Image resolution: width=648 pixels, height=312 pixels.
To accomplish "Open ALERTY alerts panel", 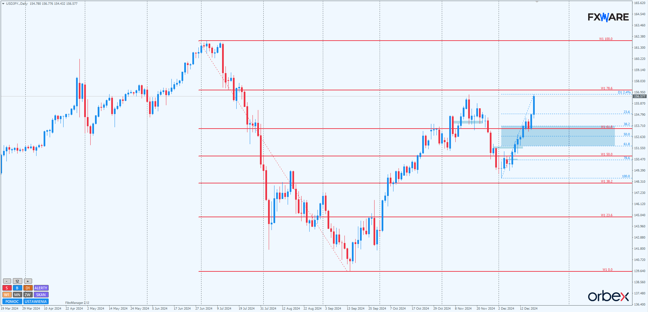I will coord(41,288).
